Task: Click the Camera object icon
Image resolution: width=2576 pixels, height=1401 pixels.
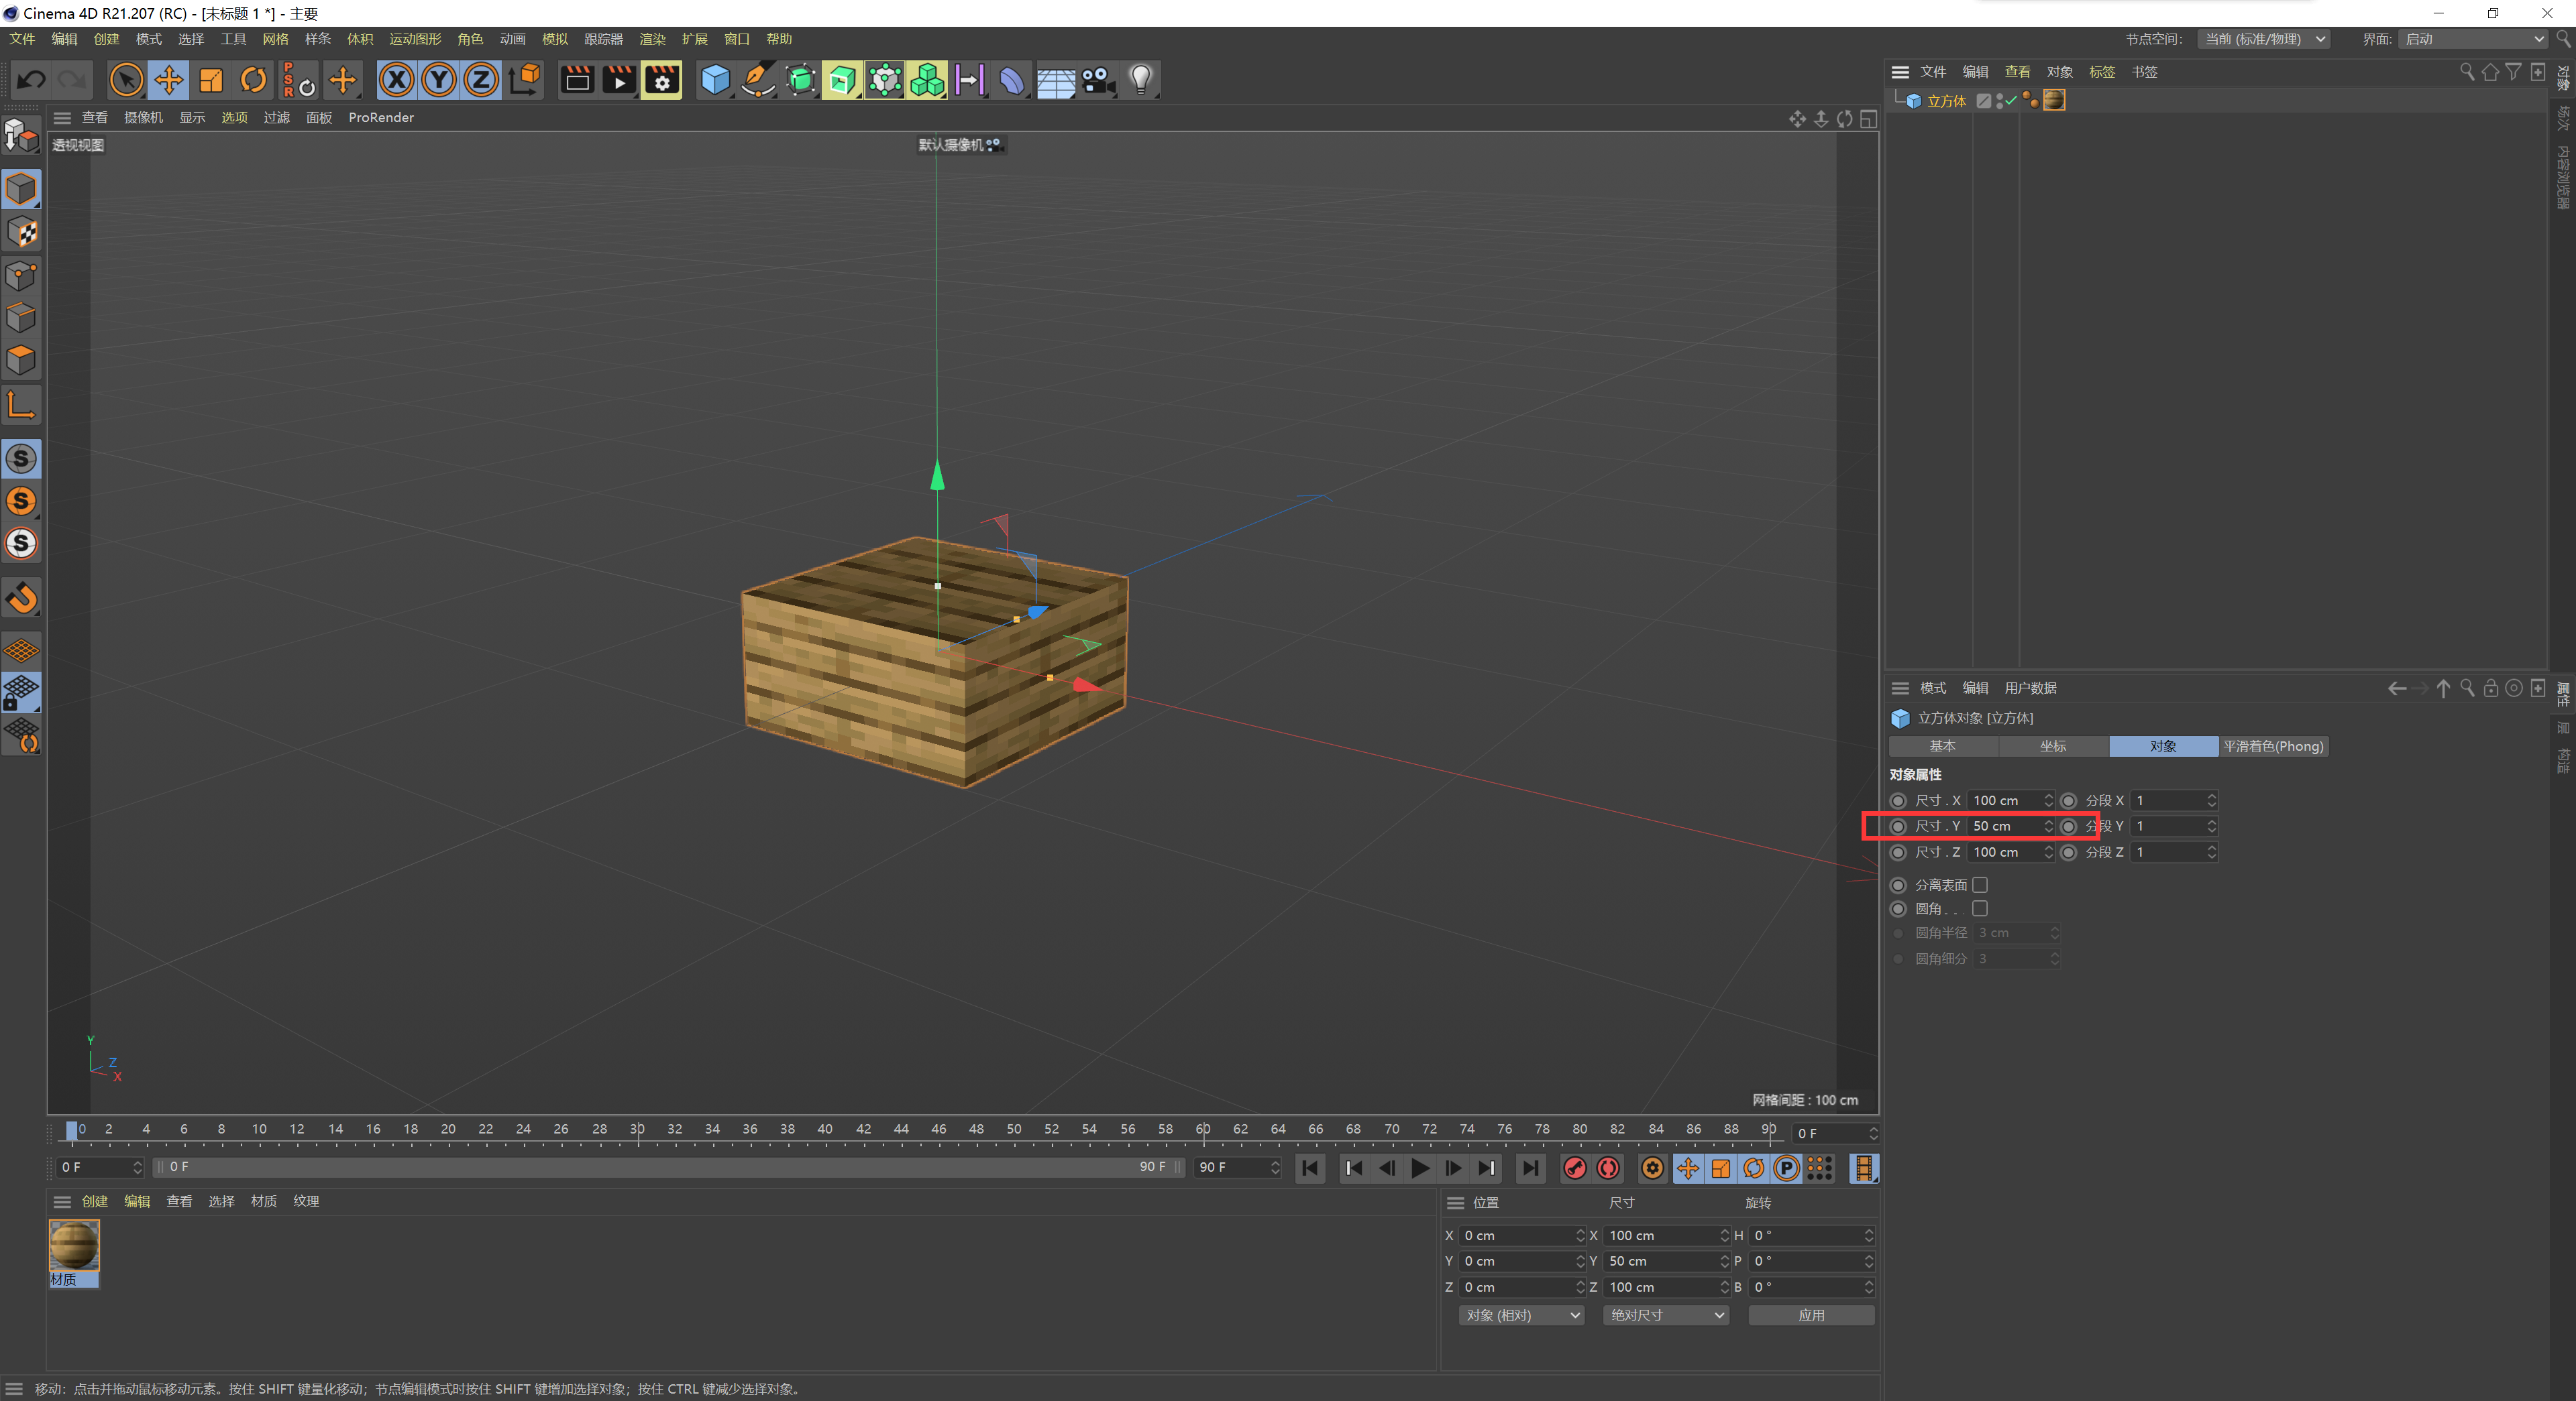Action: pyautogui.click(x=1097, y=80)
